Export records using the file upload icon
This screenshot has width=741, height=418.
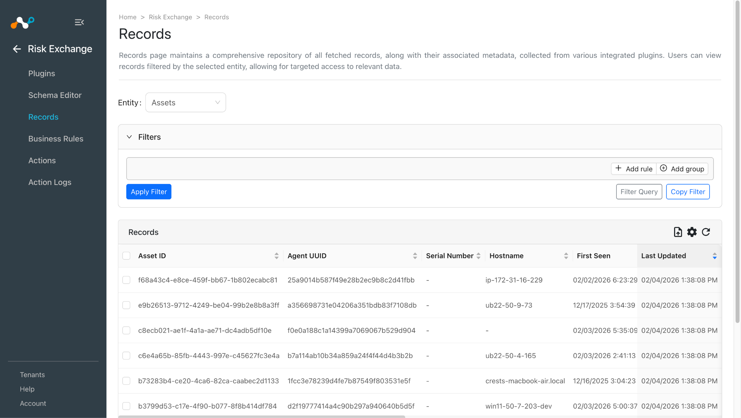pos(678,232)
